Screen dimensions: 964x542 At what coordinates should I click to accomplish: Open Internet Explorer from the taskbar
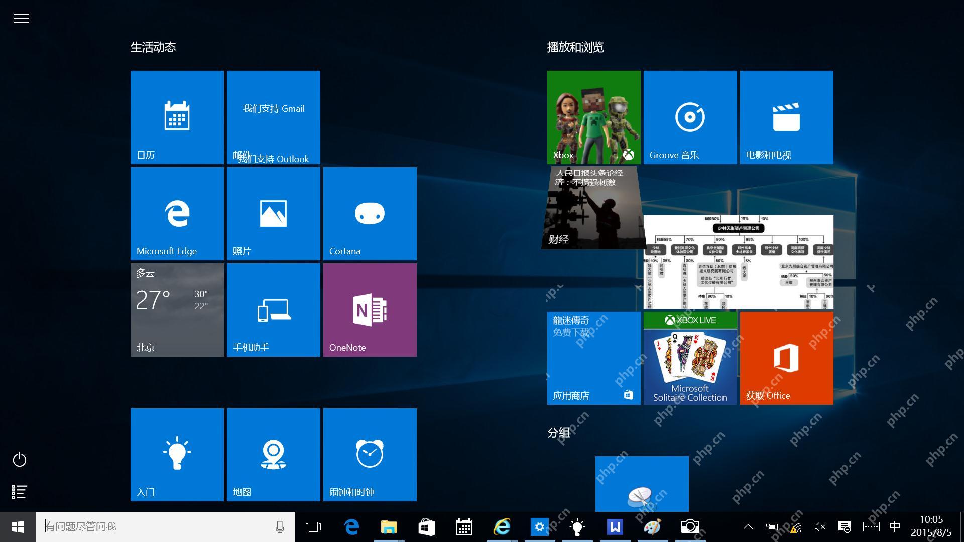click(502, 527)
